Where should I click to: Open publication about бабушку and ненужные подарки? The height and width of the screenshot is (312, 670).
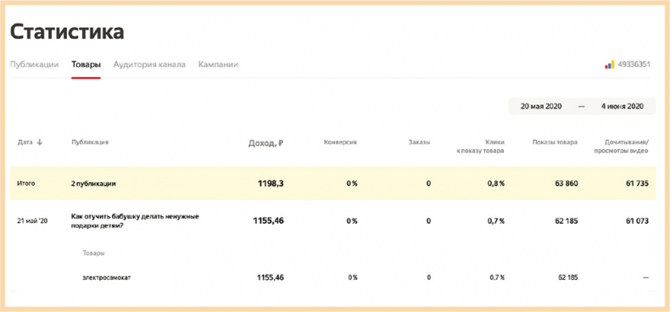click(135, 221)
